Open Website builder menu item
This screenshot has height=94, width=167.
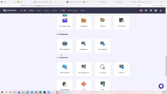[73, 10]
